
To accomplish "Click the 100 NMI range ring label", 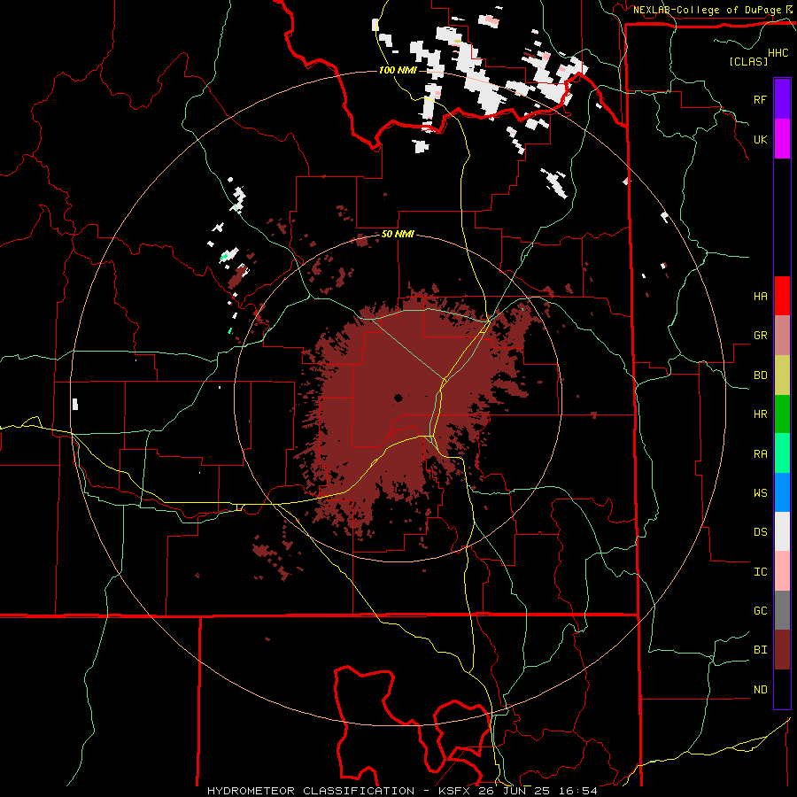I will point(398,70).
